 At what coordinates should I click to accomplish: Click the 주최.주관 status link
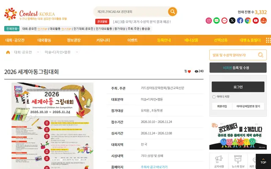pos(133,29)
